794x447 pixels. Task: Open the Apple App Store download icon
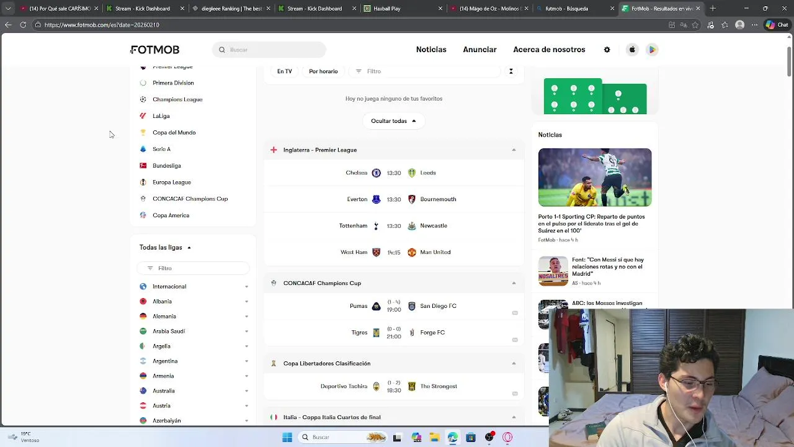click(x=632, y=50)
